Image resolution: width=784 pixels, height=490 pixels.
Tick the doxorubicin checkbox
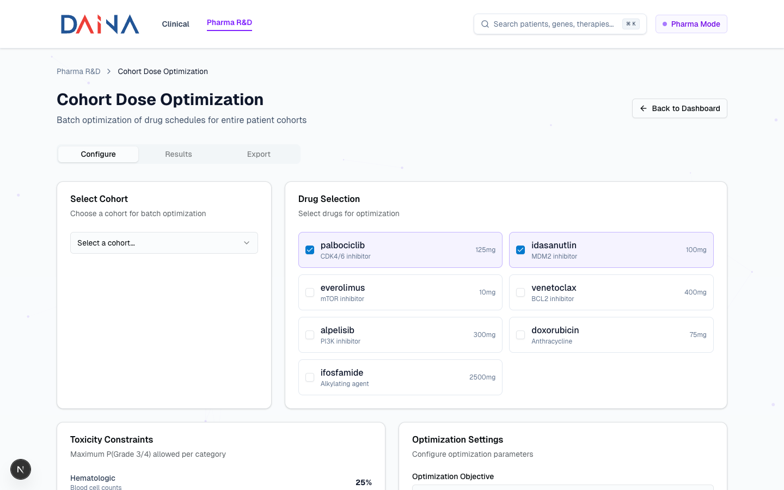point(520,335)
